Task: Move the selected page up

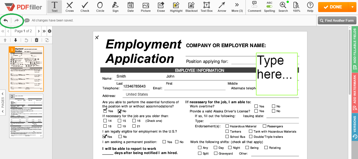Action: coord(5,40)
